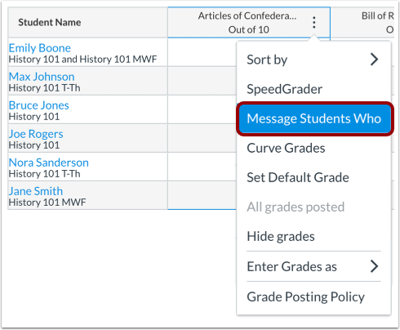
Task: Click the Articles of Confederation column title
Action: 247,16
